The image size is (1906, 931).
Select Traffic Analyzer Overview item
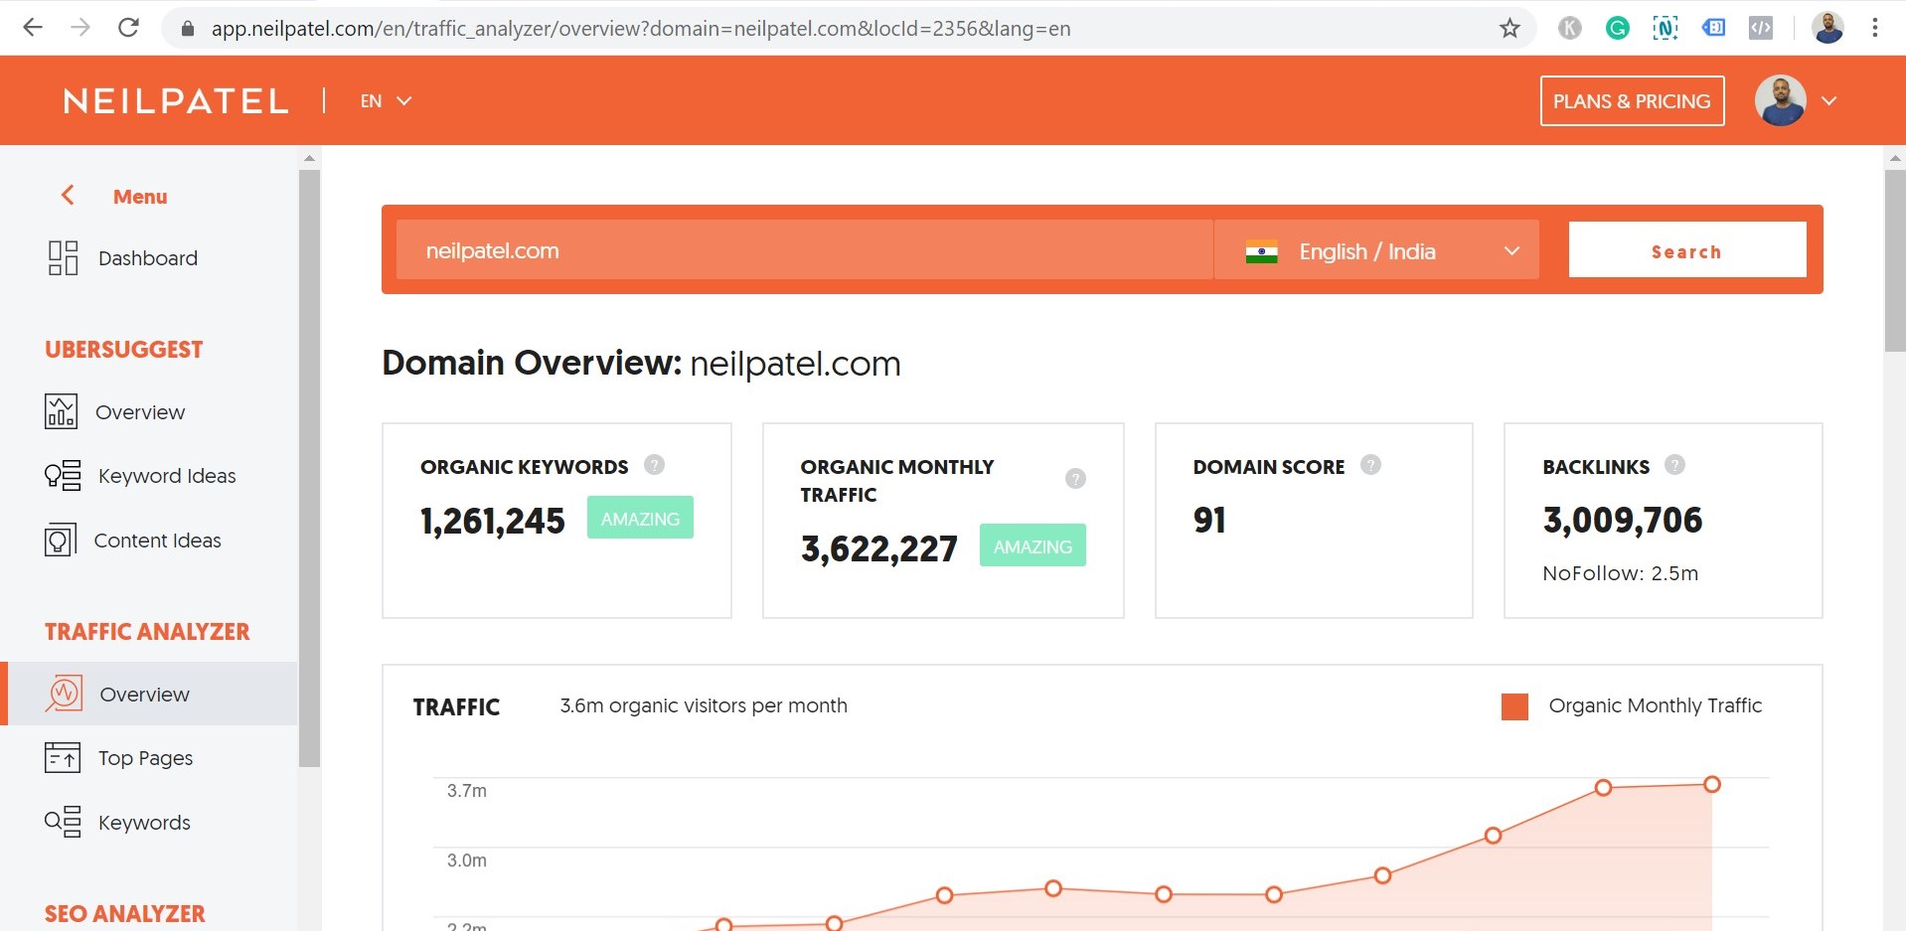point(149,694)
